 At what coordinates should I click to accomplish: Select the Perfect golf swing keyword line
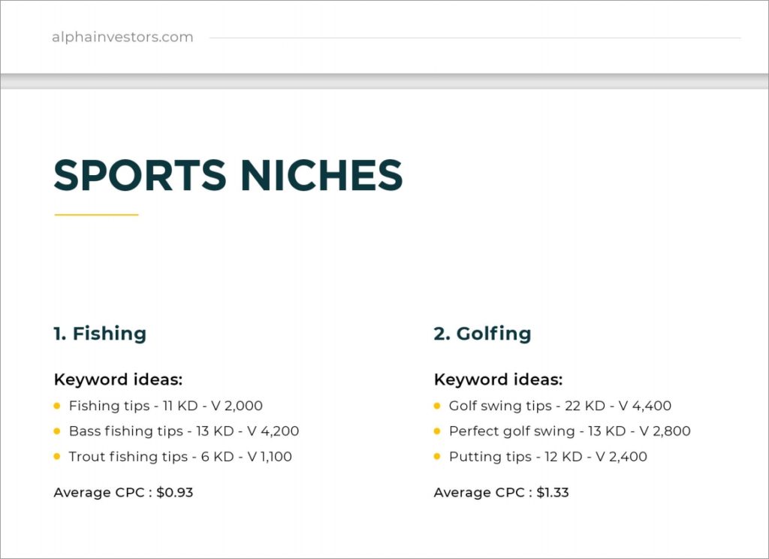click(569, 431)
